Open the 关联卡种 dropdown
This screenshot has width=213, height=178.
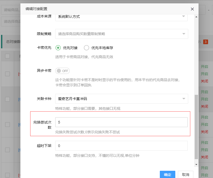pos(122,99)
